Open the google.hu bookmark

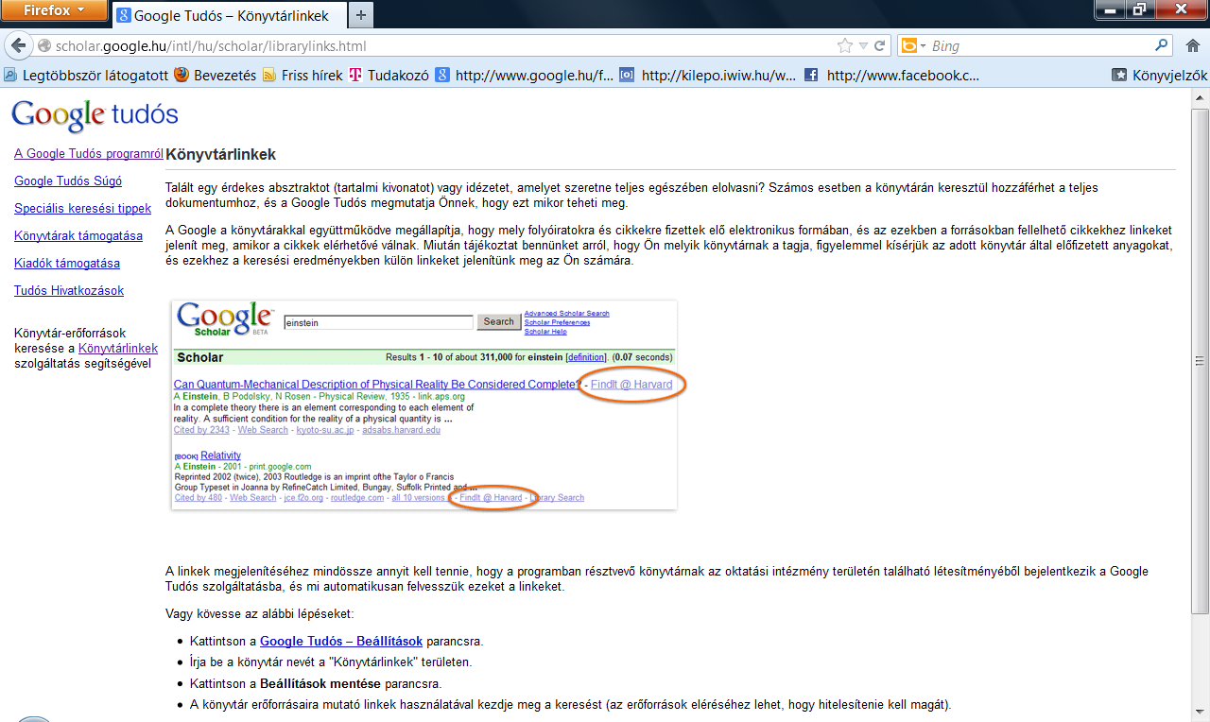pos(525,75)
